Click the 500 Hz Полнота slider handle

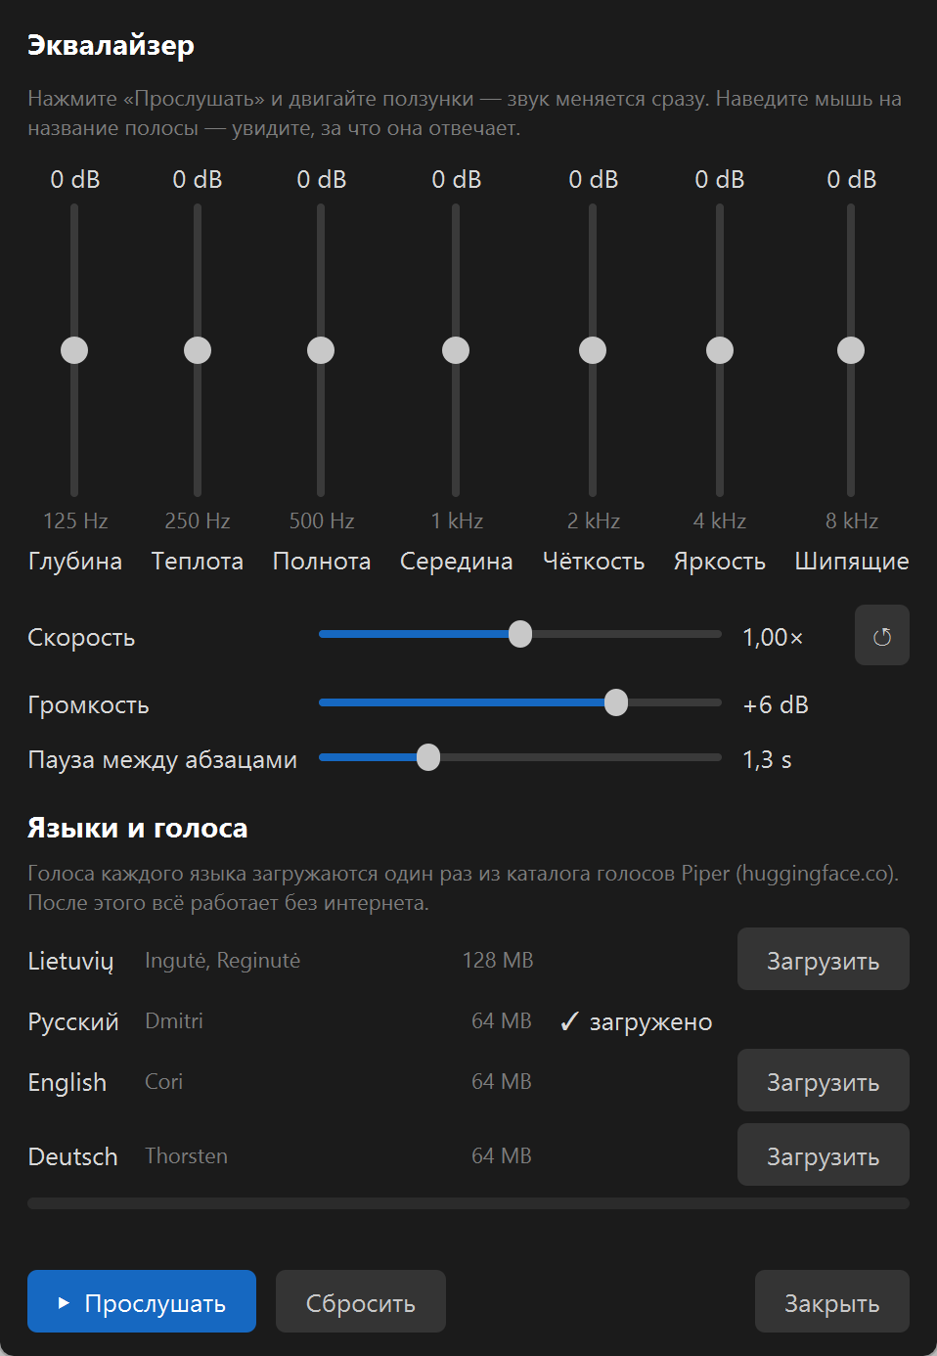pos(321,350)
